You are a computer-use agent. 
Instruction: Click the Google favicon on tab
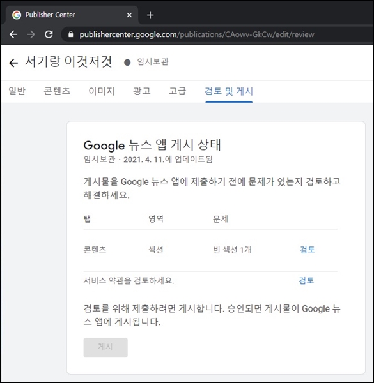click(x=17, y=15)
